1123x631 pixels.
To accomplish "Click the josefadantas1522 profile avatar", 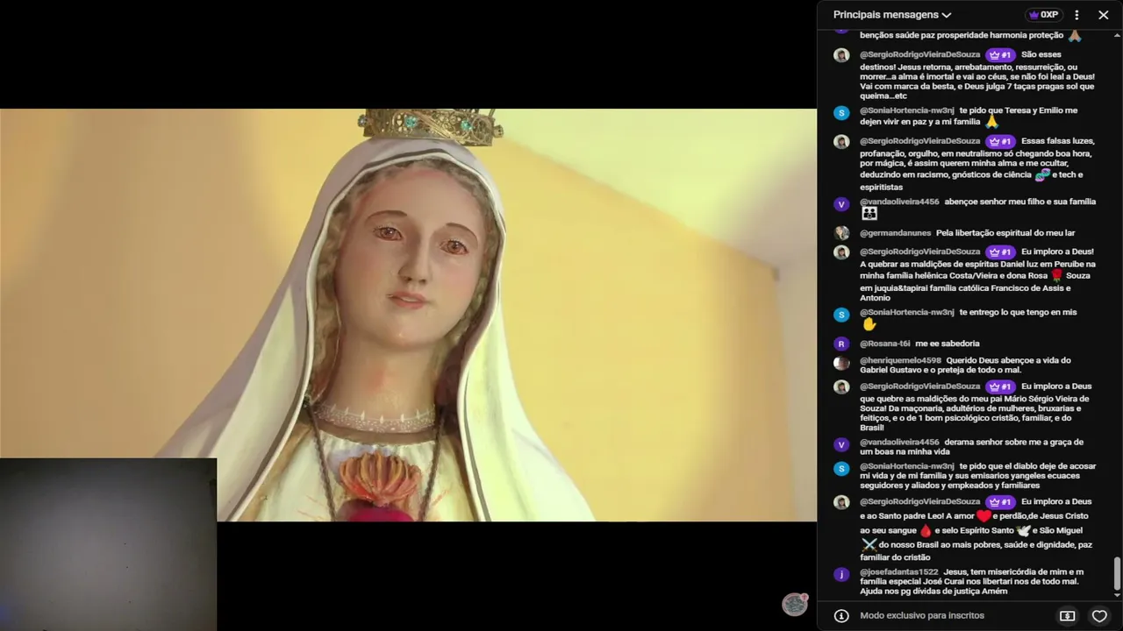I will (x=841, y=574).
